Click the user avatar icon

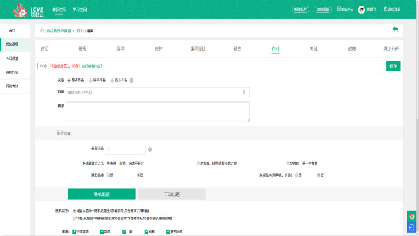[361, 9]
